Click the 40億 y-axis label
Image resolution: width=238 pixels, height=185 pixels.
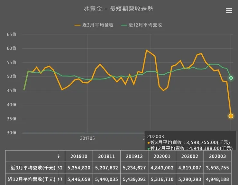12,105
